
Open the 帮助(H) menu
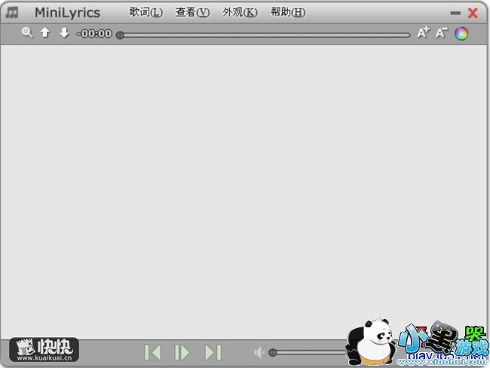pos(288,12)
